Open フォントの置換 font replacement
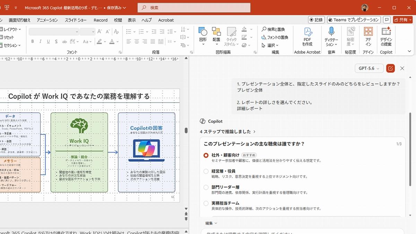The image size is (416, 234). (275, 37)
